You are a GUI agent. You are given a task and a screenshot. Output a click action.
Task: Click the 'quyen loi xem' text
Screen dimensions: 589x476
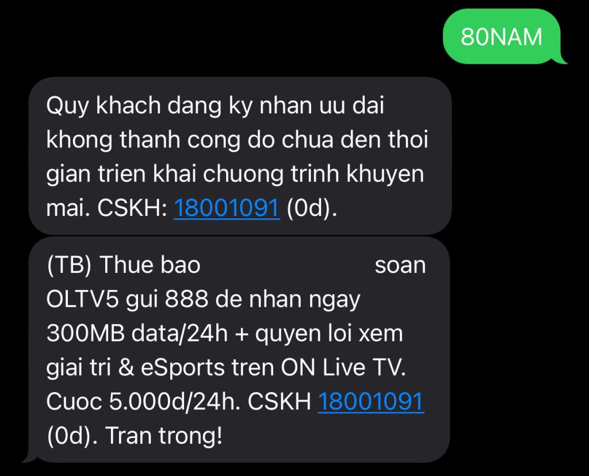pos(328,334)
